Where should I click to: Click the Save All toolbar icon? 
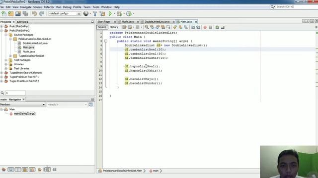[25, 13]
